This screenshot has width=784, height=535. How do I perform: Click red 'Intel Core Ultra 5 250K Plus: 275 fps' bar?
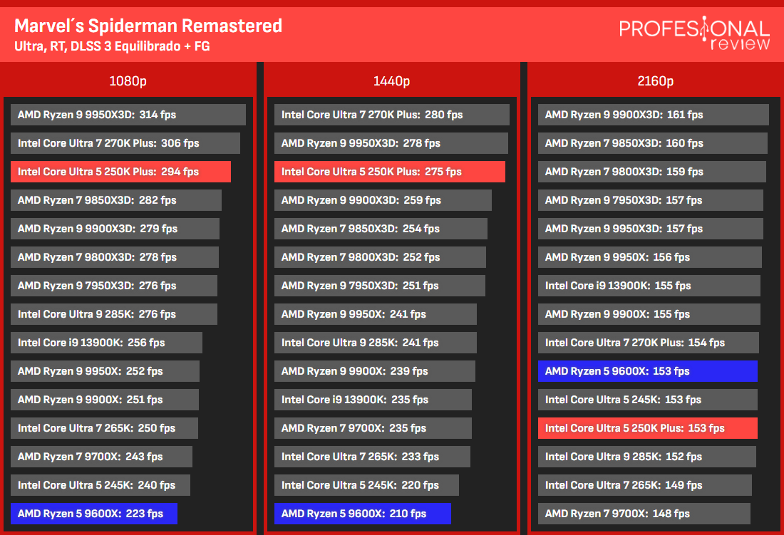click(390, 172)
